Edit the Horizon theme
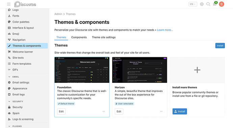The height and width of the screenshot is (128, 233). point(119,111)
